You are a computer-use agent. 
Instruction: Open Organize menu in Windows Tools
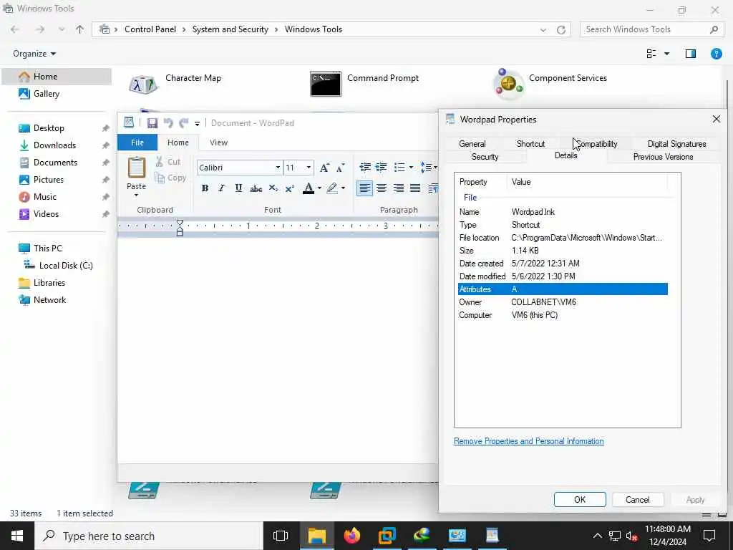point(34,54)
